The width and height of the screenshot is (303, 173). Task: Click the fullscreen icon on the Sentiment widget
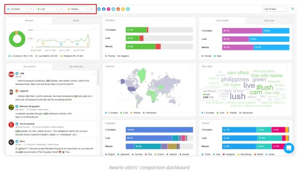point(192,20)
